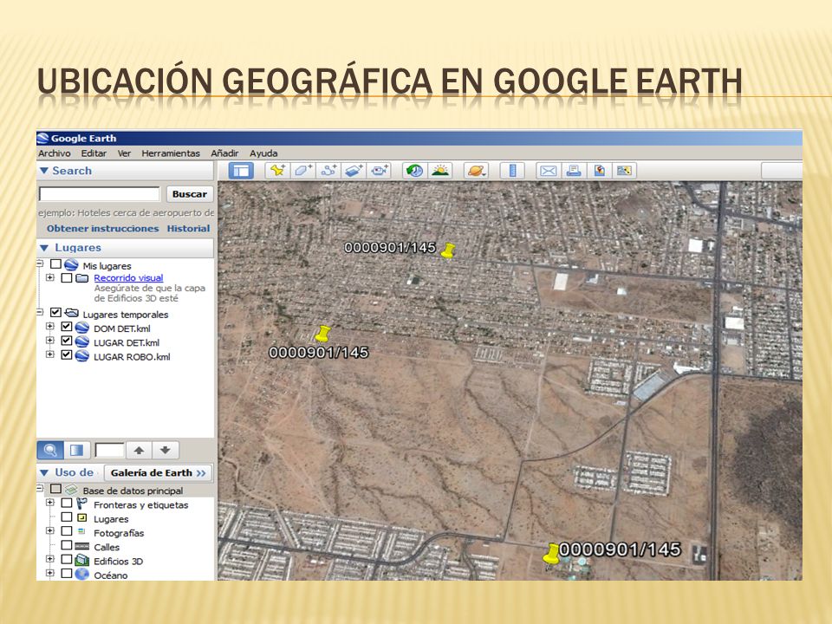The width and height of the screenshot is (832, 624).
Task: Enable the Océano layer checkbox
Action: coord(67,573)
